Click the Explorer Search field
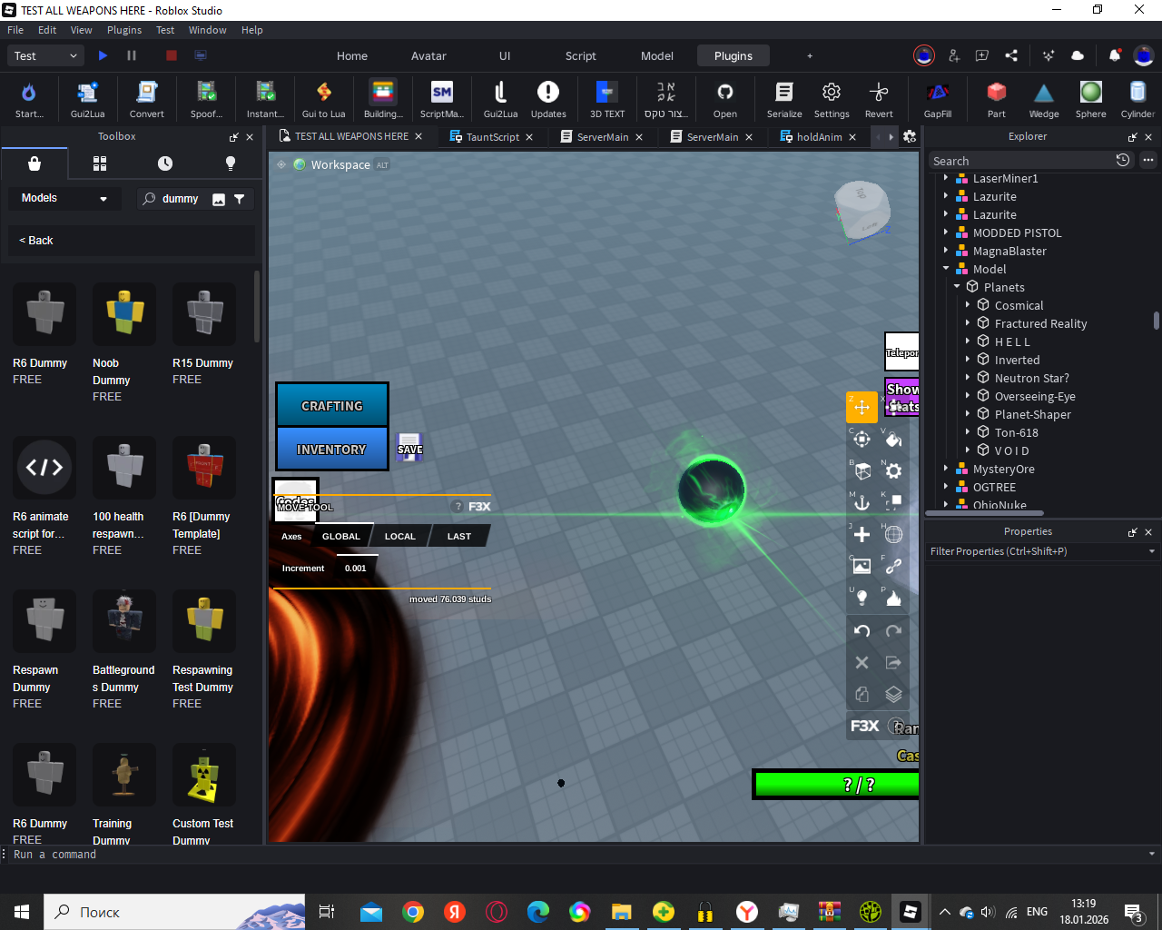The height and width of the screenshot is (930, 1162). (x=1020, y=161)
